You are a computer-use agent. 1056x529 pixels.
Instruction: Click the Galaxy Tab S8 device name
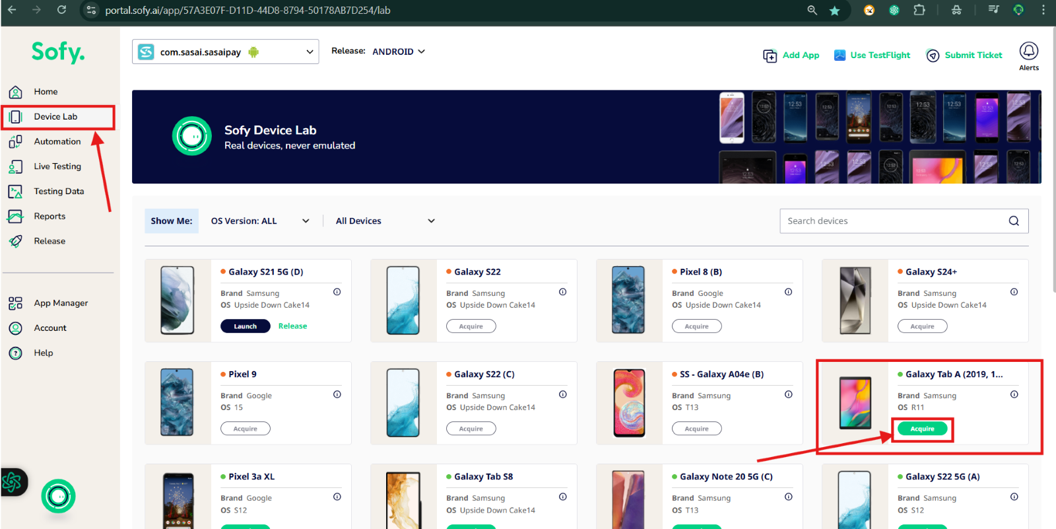point(483,477)
